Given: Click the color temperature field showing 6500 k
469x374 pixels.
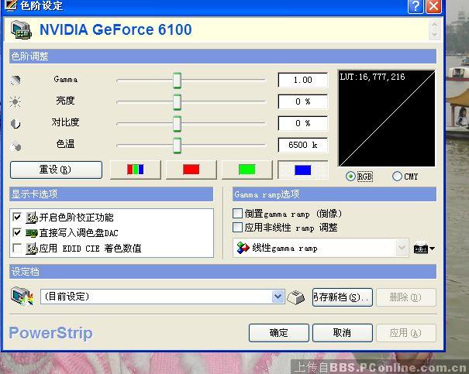Looking at the screenshot, I should 302,145.
